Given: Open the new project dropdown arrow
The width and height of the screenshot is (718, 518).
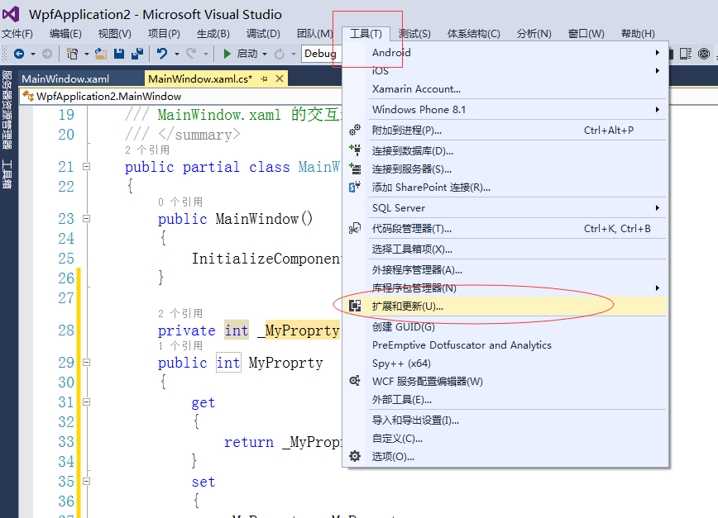Looking at the screenshot, I should 86,55.
